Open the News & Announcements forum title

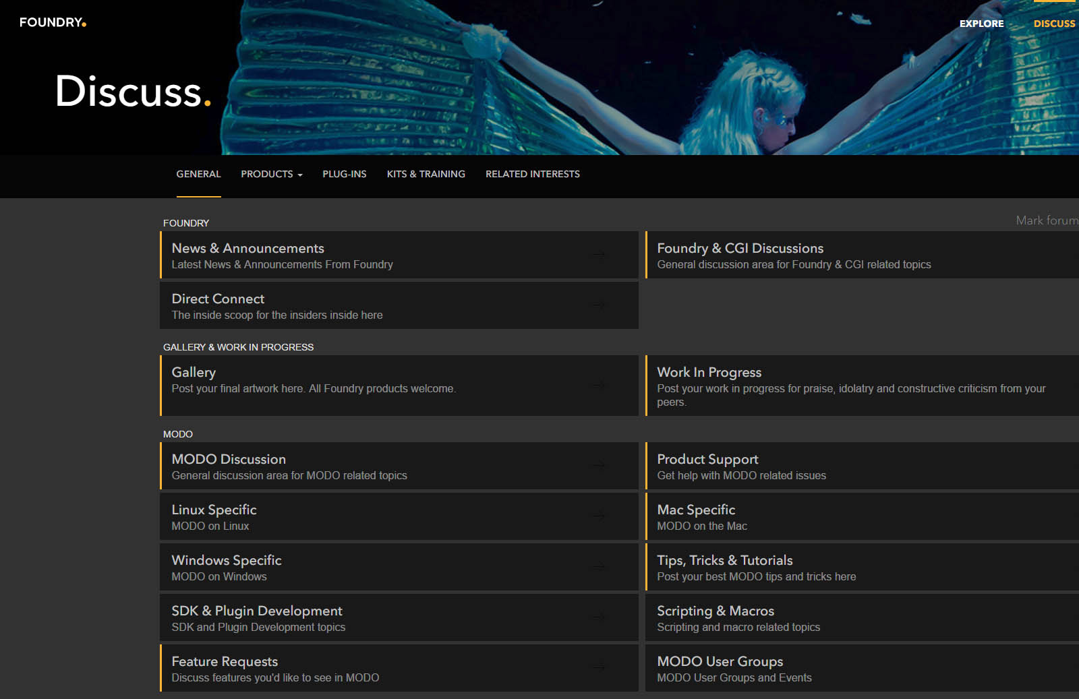[x=247, y=248]
